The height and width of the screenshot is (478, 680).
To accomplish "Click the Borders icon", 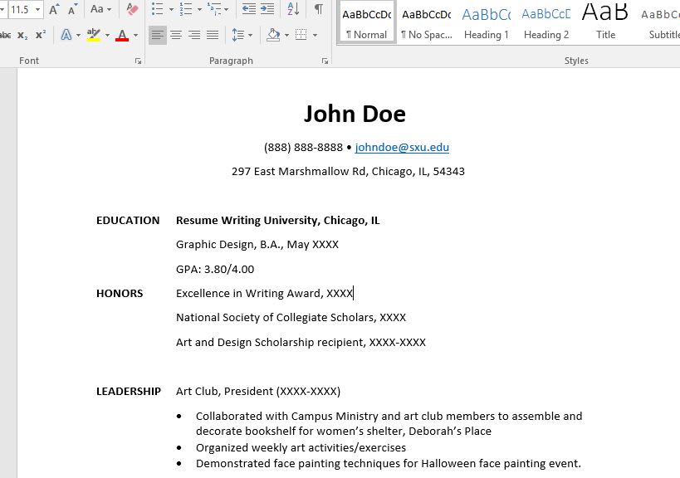I will 301,35.
